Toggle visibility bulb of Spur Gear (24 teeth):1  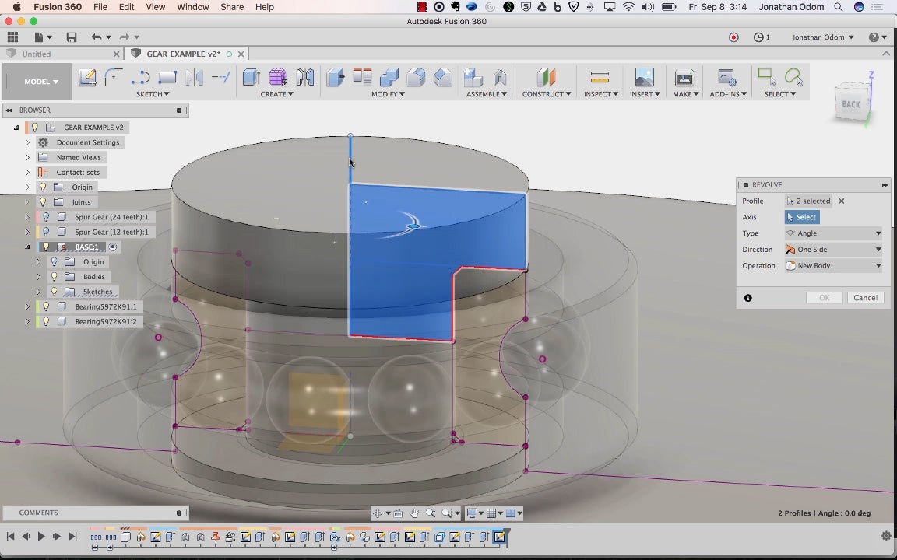46,217
